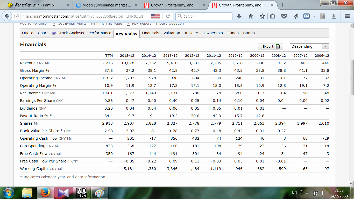Select the Performance tab
The height and width of the screenshot is (199, 354).
click(x=100, y=33)
